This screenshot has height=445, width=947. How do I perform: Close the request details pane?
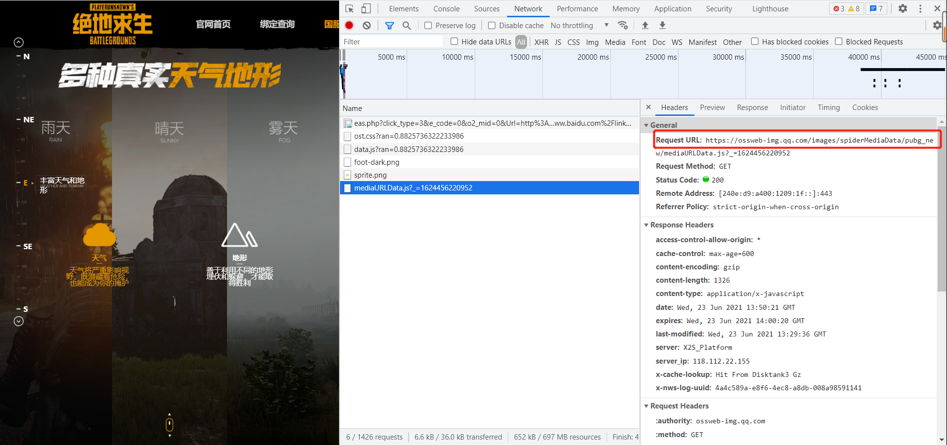pyautogui.click(x=648, y=107)
